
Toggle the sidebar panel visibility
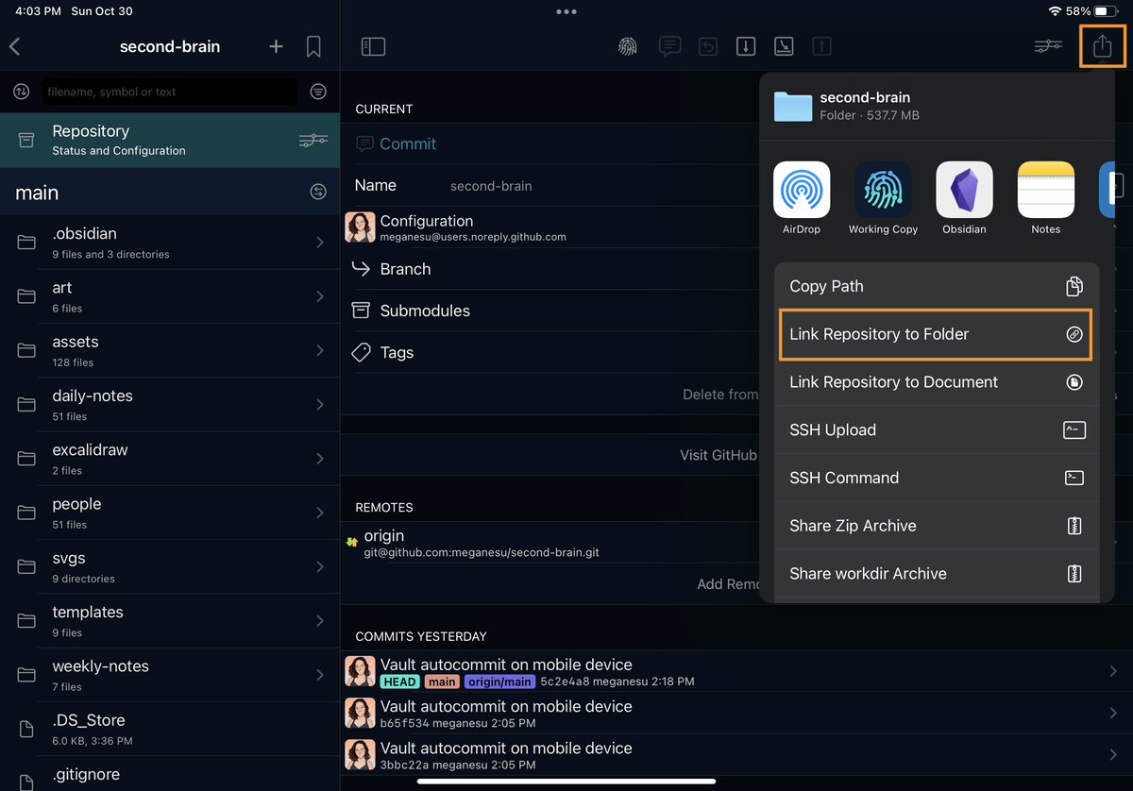click(373, 45)
